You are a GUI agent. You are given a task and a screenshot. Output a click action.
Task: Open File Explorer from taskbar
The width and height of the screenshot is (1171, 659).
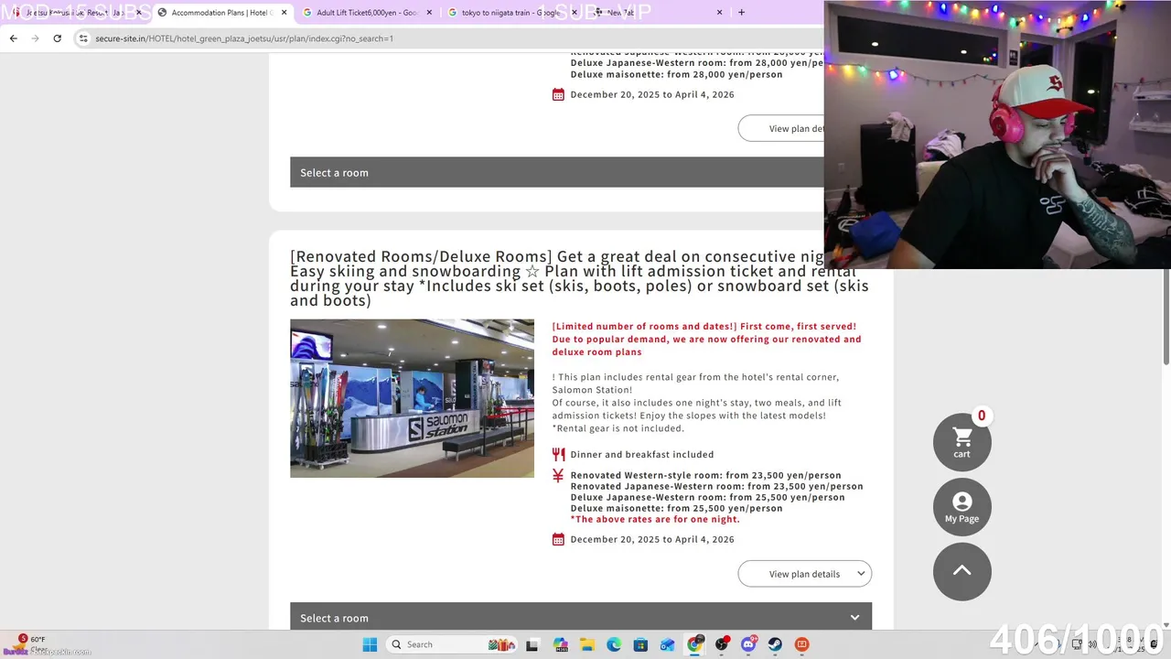coord(586,644)
